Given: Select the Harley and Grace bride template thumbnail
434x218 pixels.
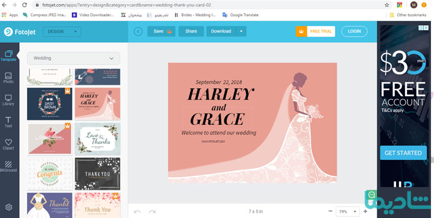Looking at the screenshot, I should pyautogui.click(x=98, y=104).
